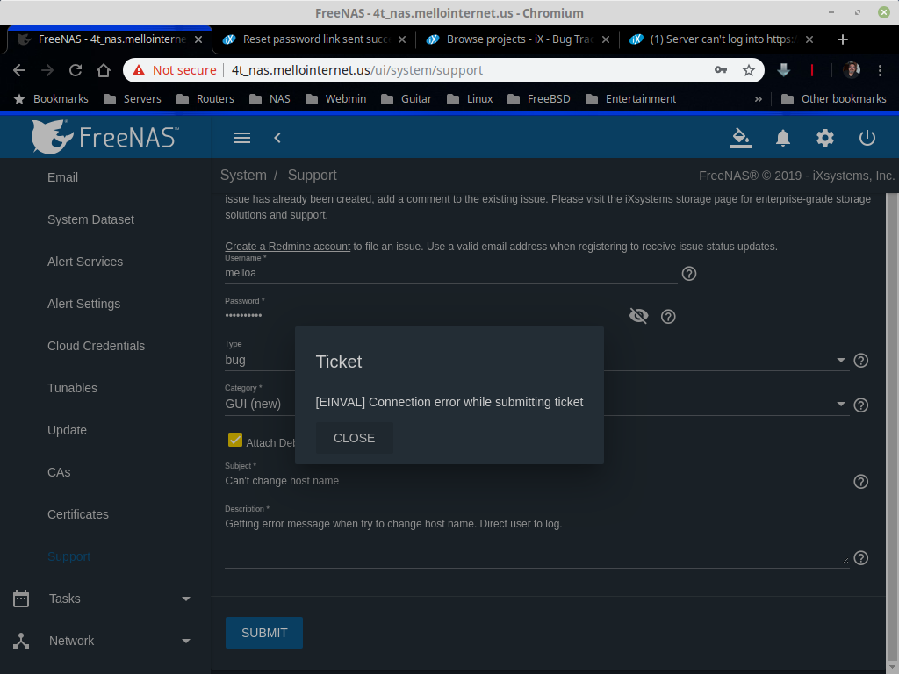899x674 pixels.
Task: Click the Subject input field
Action: [x=536, y=482]
